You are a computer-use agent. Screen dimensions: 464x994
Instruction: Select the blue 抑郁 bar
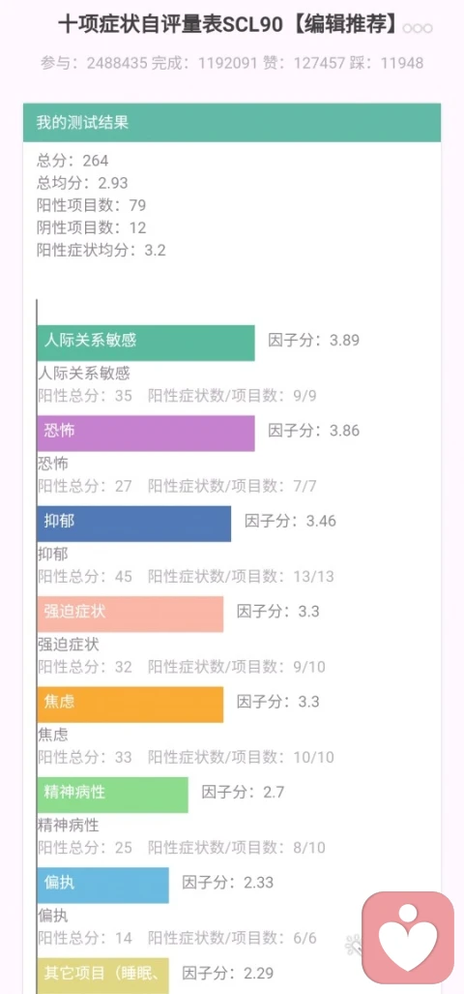pos(133,524)
